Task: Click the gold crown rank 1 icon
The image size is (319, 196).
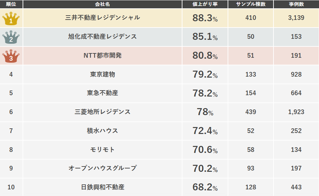Action: click(11, 19)
